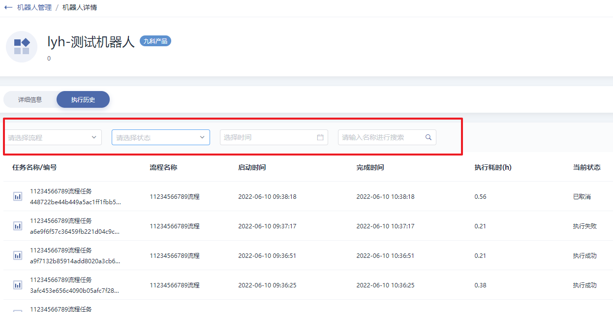Go to 机器人管理 breadcrumb link
The image size is (613, 312).
[34, 8]
